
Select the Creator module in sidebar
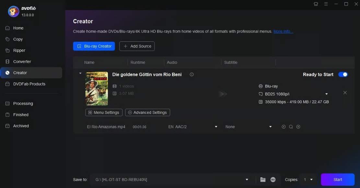pyautogui.click(x=31, y=73)
